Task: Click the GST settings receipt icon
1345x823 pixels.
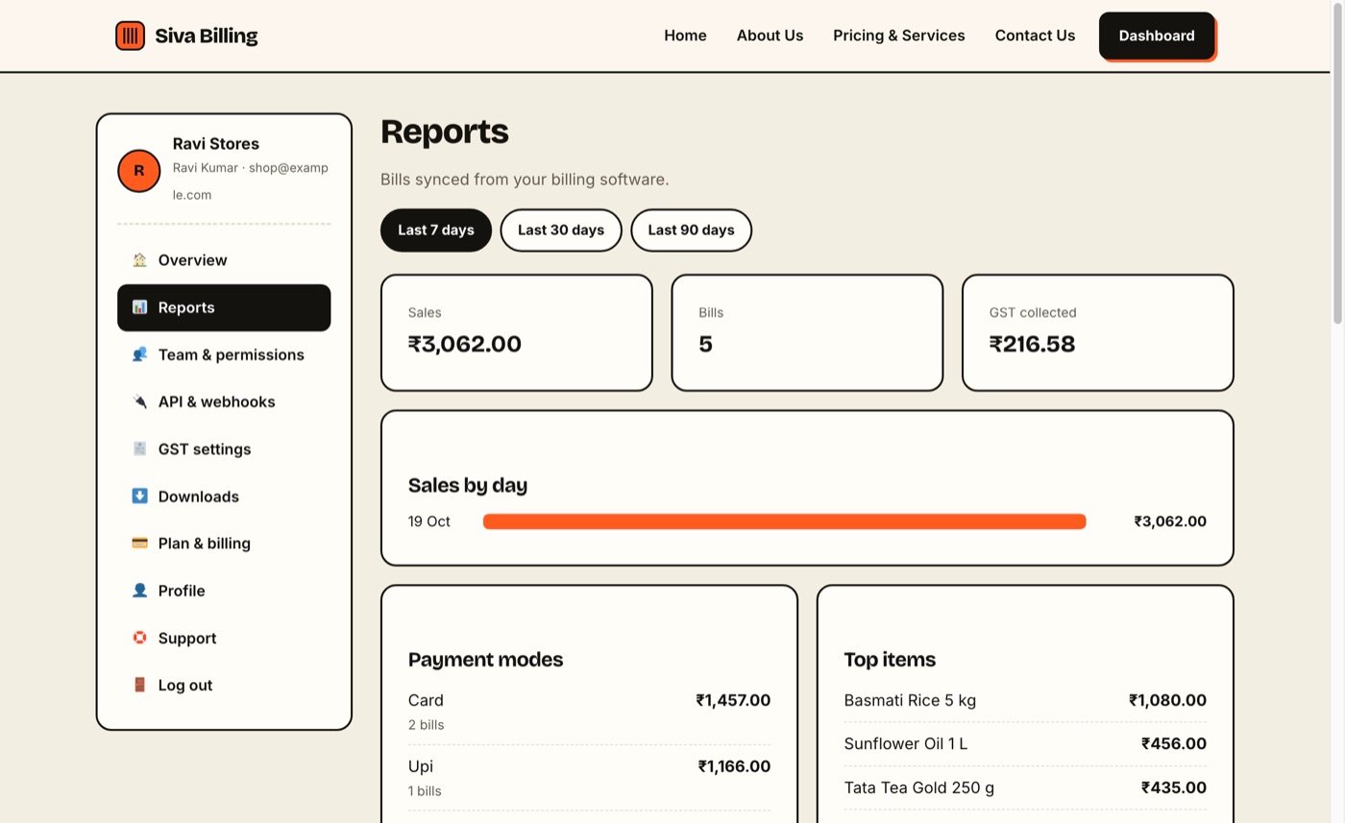Action: [139, 448]
